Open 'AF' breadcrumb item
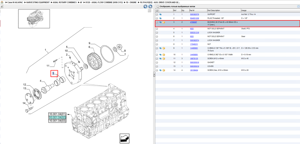The height and width of the screenshot is (144, 300). pos(81,2)
